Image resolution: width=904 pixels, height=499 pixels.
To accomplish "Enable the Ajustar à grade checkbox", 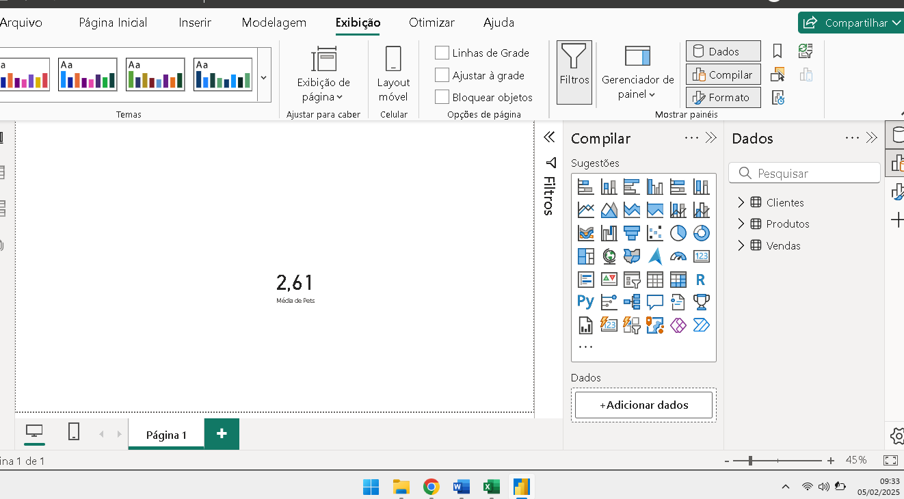I will 442,75.
